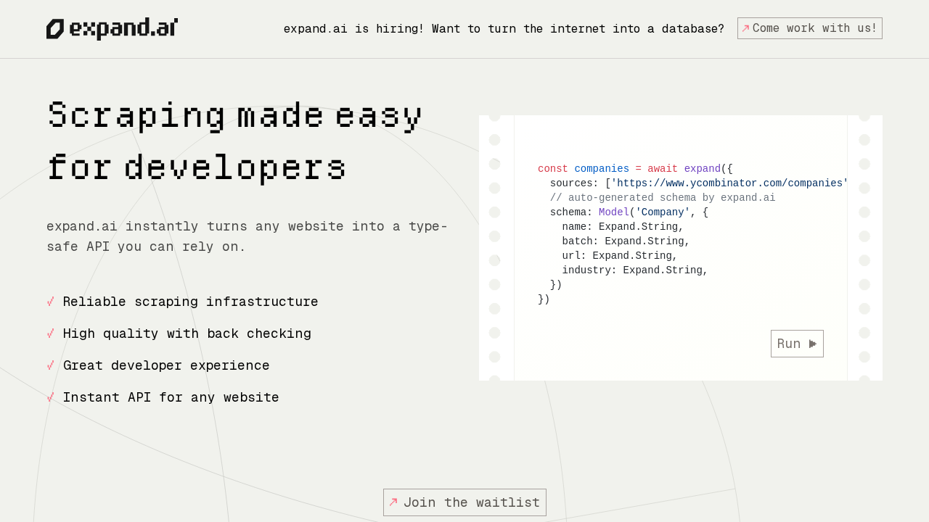Click the expand.ai wordmark text in header
This screenshot has width=929, height=522.
point(123,29)
